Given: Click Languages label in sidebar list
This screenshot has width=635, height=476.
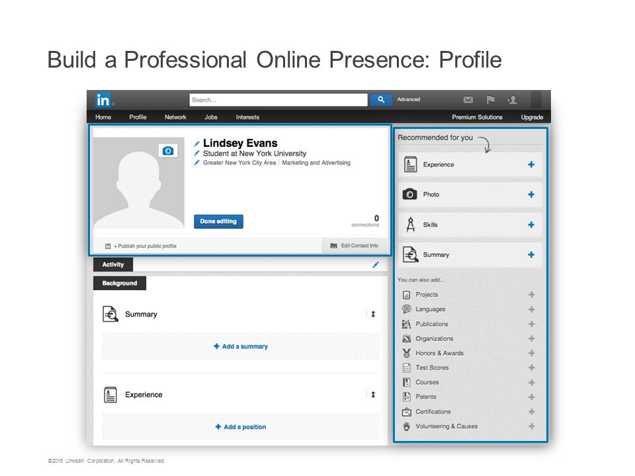Looking at the screenshot, I should click(x=431, y=309).
